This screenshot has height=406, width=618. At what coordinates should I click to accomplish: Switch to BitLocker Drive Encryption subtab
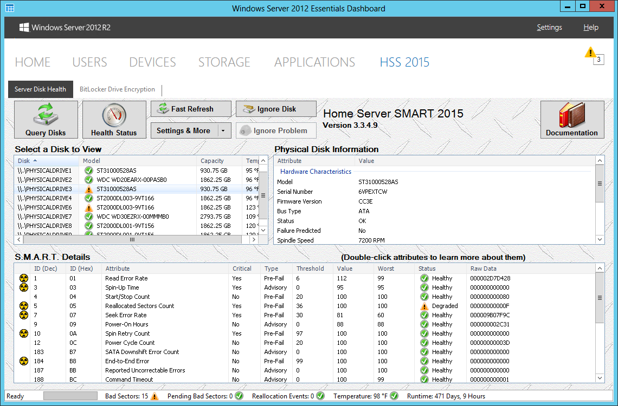[117, 89]
